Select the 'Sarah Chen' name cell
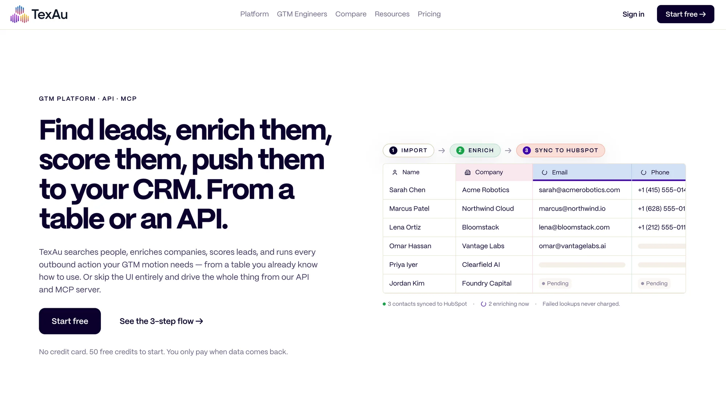This screenshot has width=726, height=409. [x=419, y=190]
